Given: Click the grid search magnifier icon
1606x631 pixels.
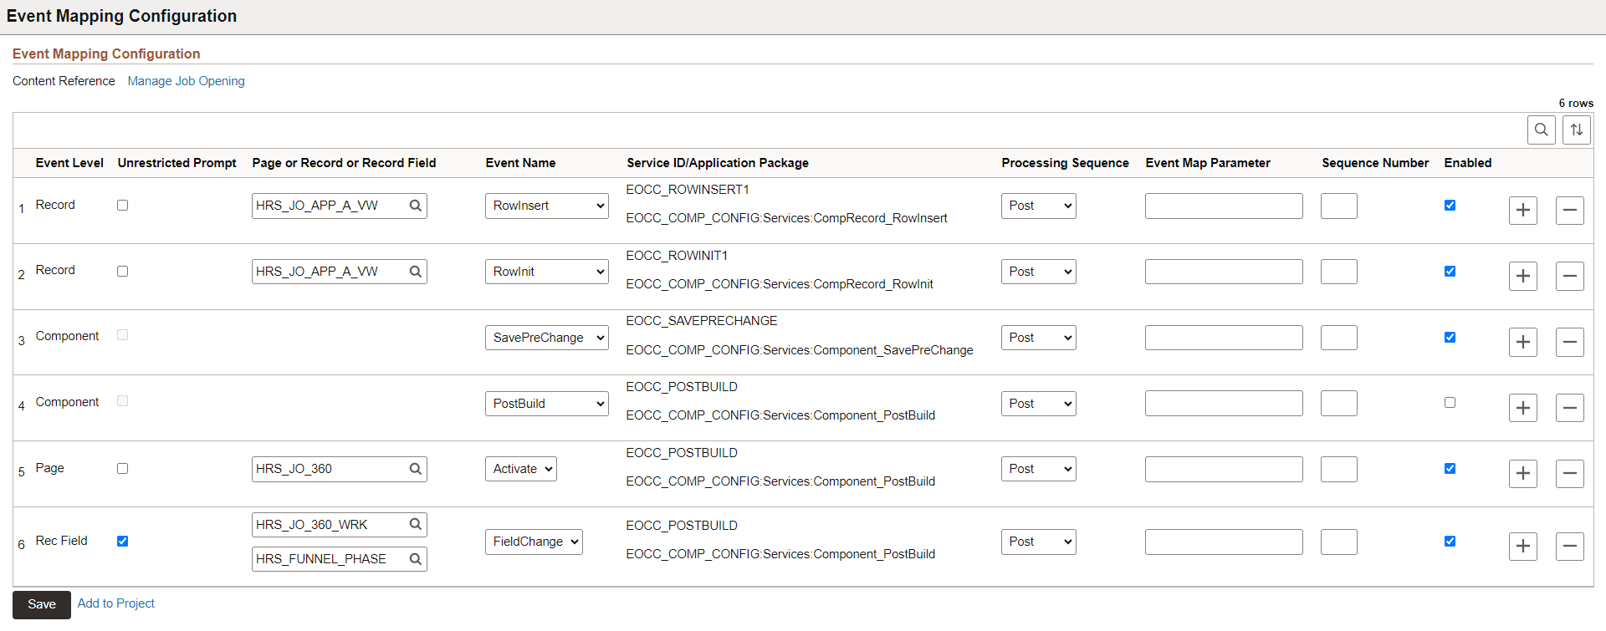Looking at the screenshot, I should [1541, 130].
